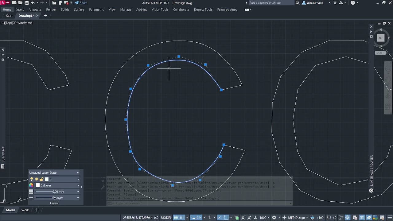Click the Layers panel title

(x=54, y=203)
